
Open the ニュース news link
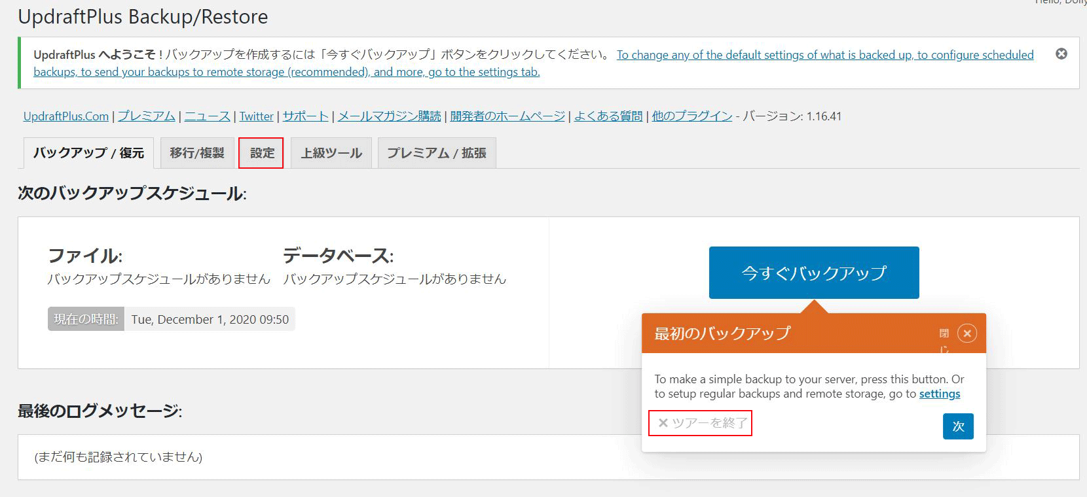click(x=207, y=116)
